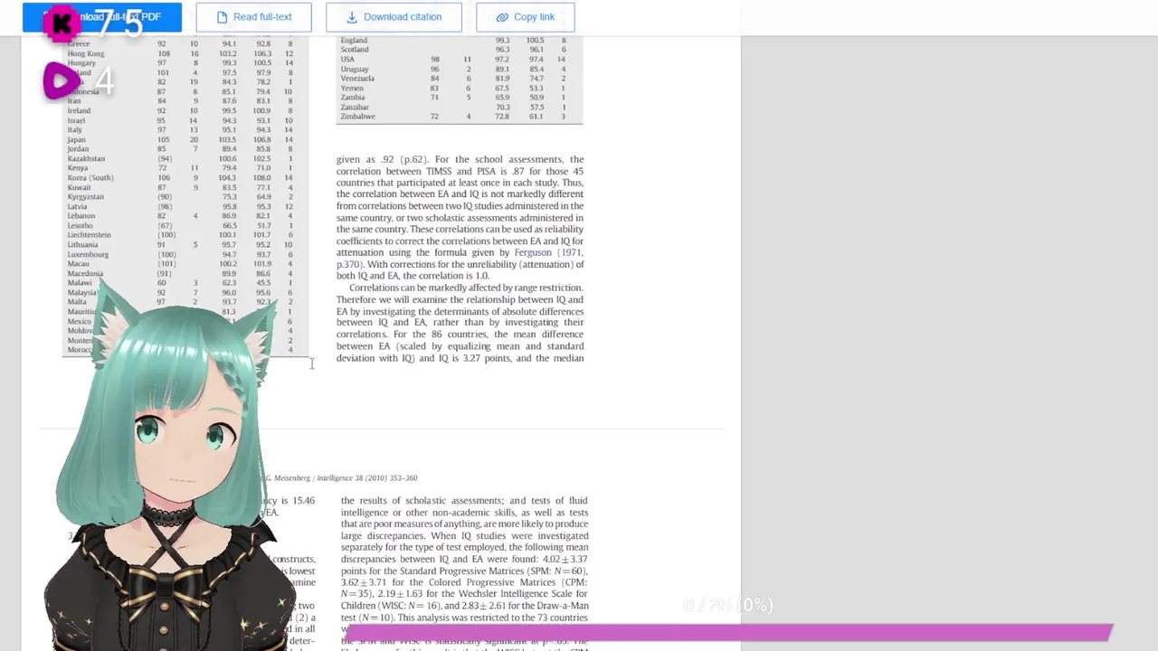Click the Copy link button
This screenshot has width=1158, height=651.
525,17
